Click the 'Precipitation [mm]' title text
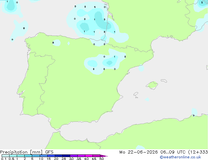Viewport: 208px width, 160px height. click(21, 152)
